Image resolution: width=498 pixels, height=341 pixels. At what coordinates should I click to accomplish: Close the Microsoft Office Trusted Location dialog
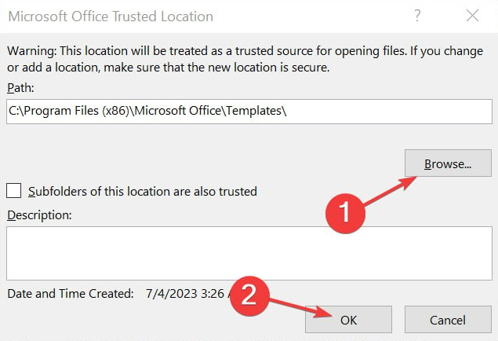pos(472,16)
